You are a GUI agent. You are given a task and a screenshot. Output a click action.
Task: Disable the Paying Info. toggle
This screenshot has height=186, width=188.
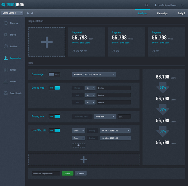coord(54,117)
